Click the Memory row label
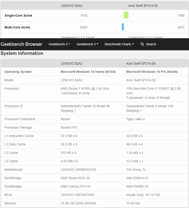189x208 pixels. coord(10,203)
